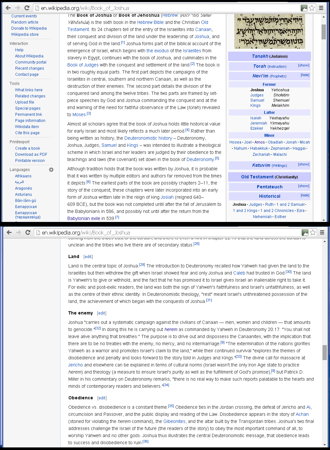Open Hebrew Bible link in intro

click(x=150, y=22)
